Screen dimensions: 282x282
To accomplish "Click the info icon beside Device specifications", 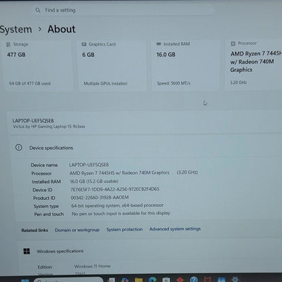I will click(x=18, y=148).
